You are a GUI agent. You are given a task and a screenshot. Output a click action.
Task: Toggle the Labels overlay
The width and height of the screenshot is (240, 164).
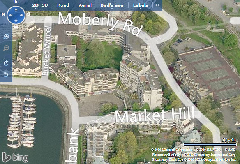[x=141, y=5]
